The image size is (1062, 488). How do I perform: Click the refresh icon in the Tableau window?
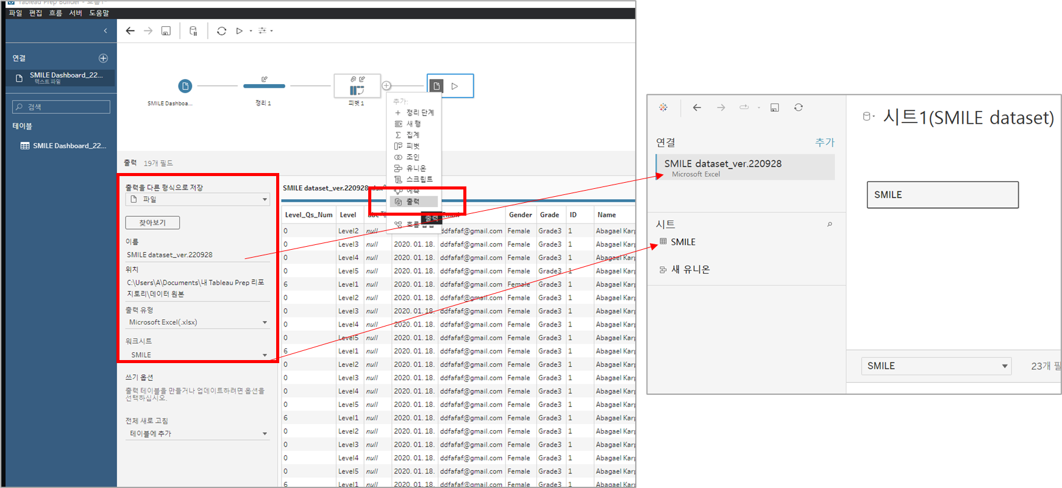798,108
